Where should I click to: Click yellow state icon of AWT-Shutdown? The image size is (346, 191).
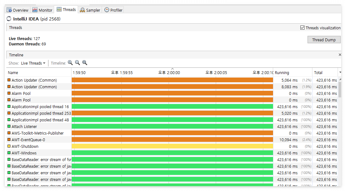(9, 146)
